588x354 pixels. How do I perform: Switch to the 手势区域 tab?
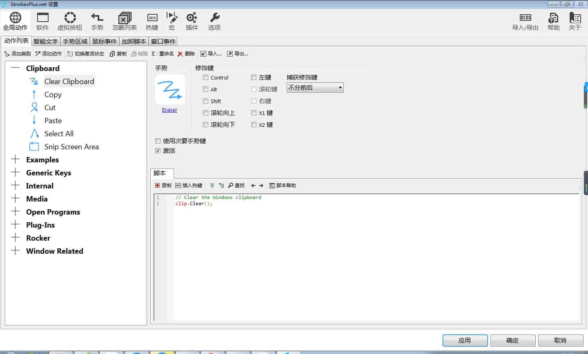click(x=75, y=41)
